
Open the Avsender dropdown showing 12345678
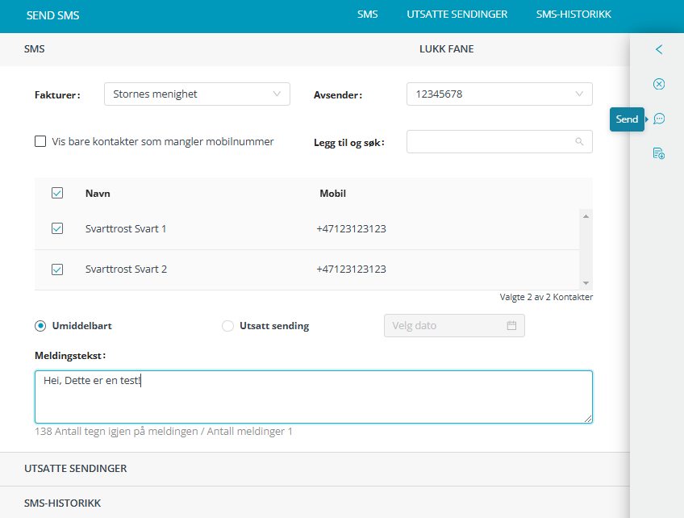pos(499,94)
